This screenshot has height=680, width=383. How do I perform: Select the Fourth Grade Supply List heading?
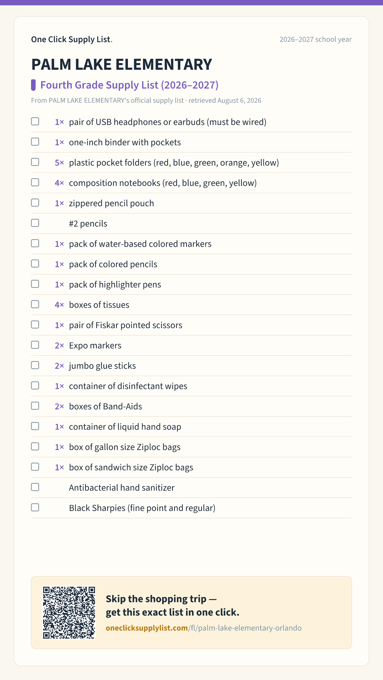tap(129, 85)
